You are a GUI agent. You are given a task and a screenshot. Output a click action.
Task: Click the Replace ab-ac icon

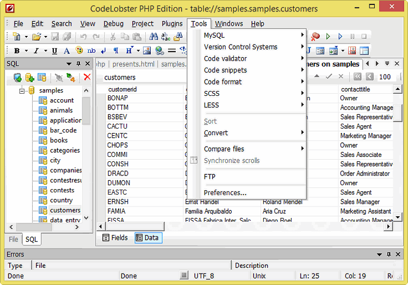pyautogui.click(x=165, y=37)
